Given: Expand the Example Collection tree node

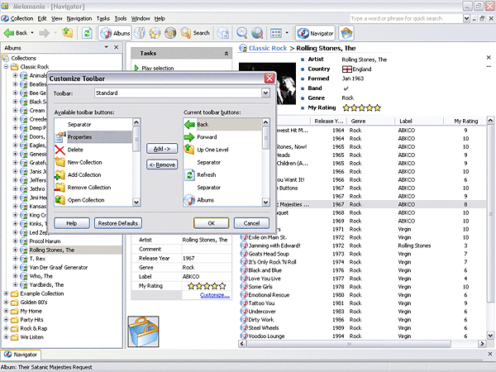Looking at the screenshot, I should [x=7, y=293].
